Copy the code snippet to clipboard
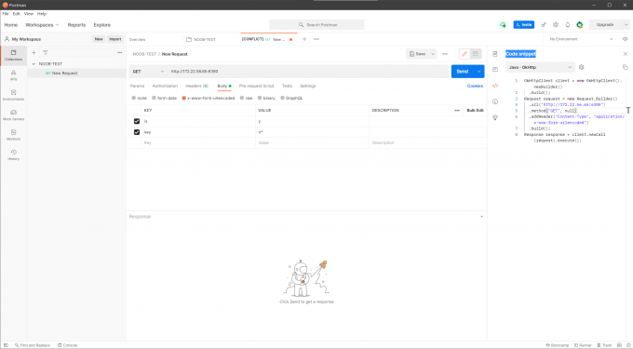 tap(625, 67)
